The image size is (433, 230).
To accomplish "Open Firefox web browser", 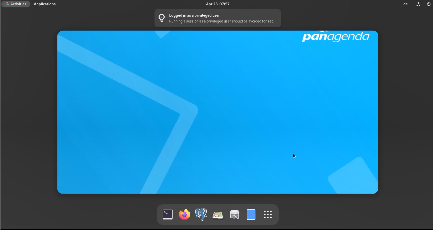I will 184,215.
